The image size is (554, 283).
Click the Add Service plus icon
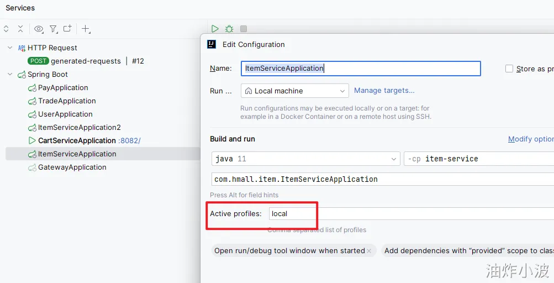pos(86,29)
